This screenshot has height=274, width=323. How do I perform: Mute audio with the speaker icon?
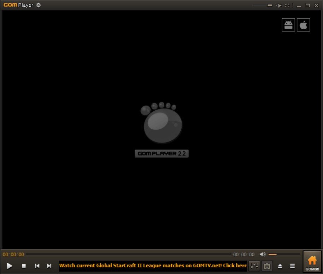click(x=263, y=255)
